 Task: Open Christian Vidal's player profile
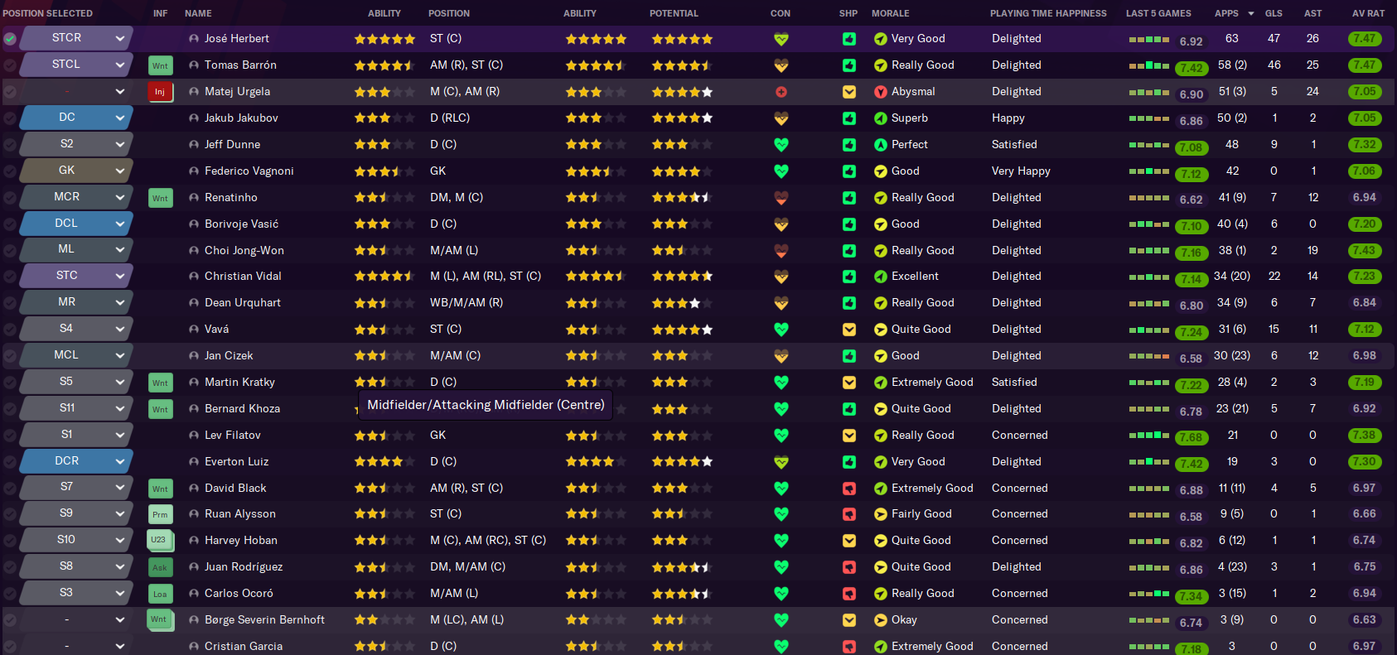click(243, 277)
